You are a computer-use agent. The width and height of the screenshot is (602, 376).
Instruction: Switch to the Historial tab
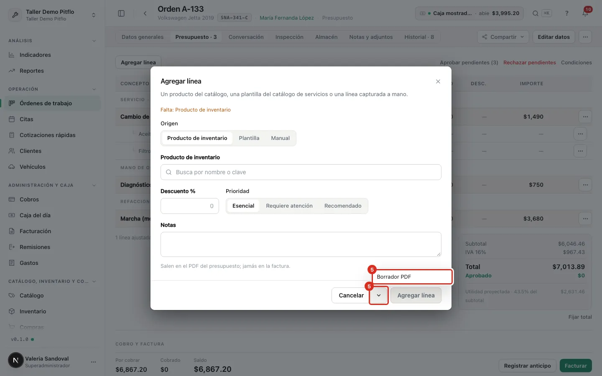(419, 37)
